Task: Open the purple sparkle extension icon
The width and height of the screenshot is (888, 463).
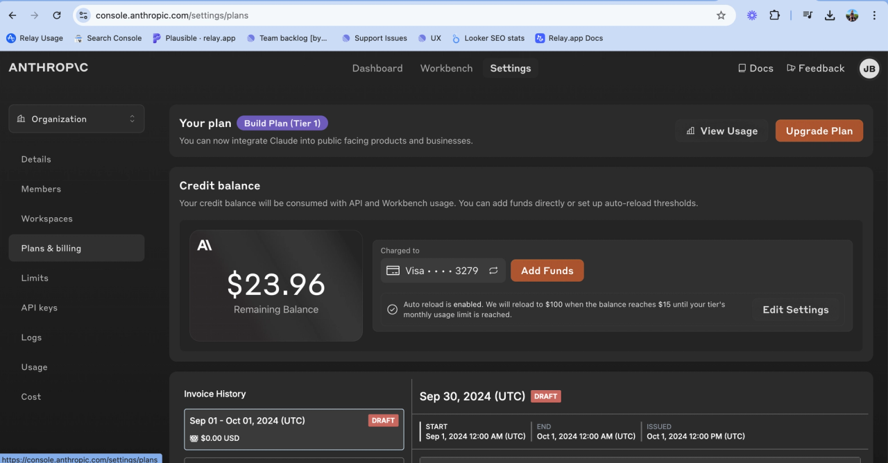Action: coord(752,15)
